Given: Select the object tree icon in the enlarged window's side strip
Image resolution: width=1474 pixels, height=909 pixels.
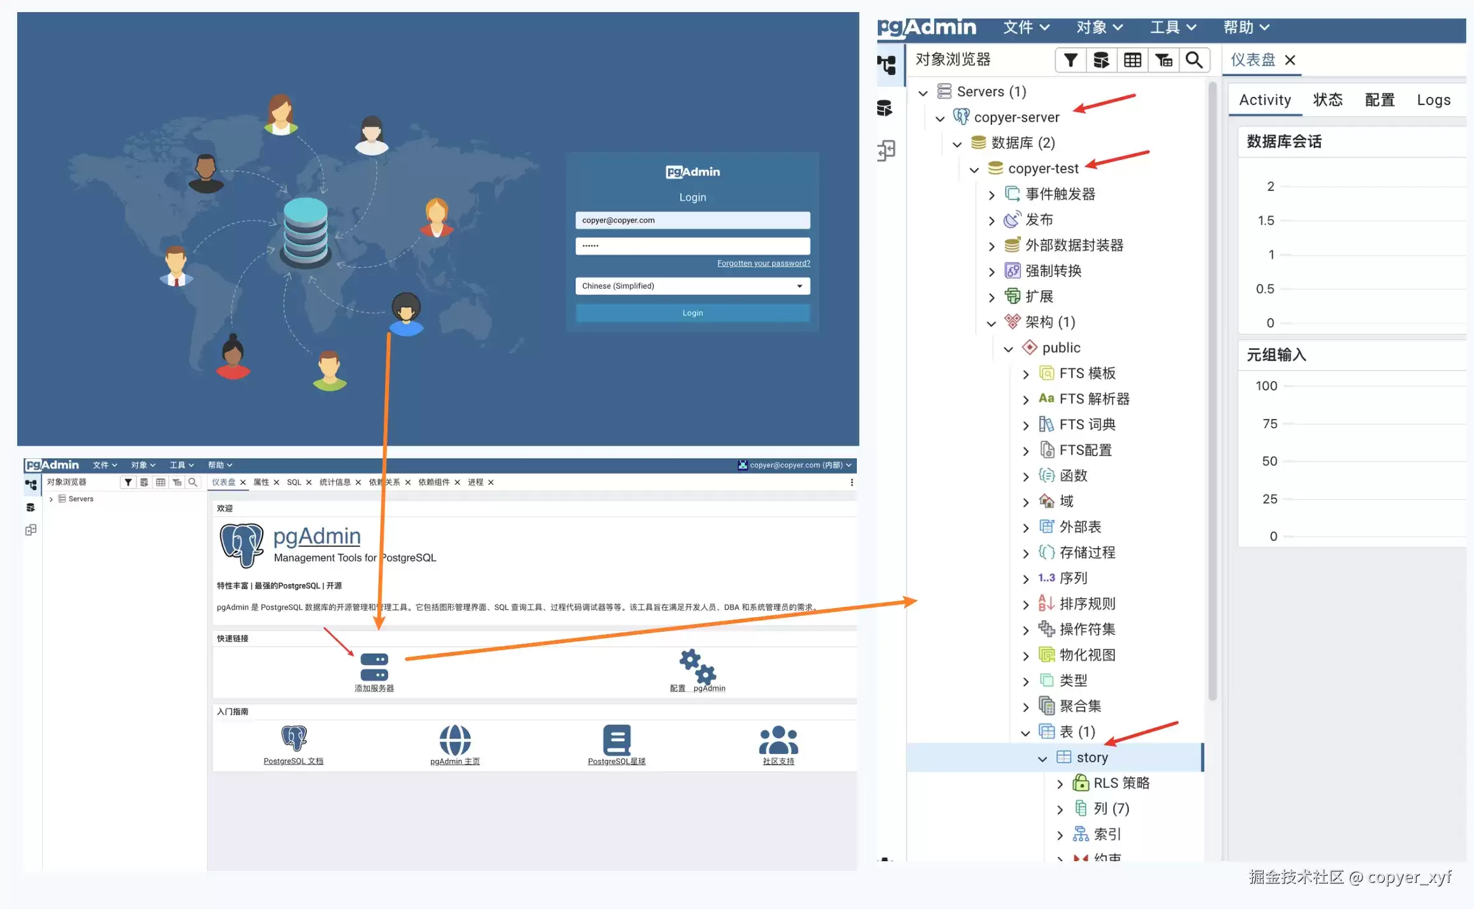Looking at the screenshot, I should click(x=887, y=64).
